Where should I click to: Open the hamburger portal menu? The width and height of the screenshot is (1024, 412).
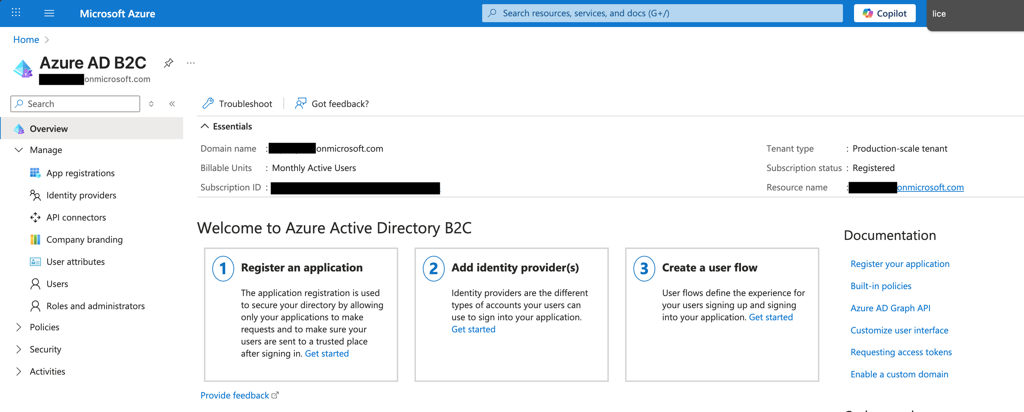click(x=49, y=14)
